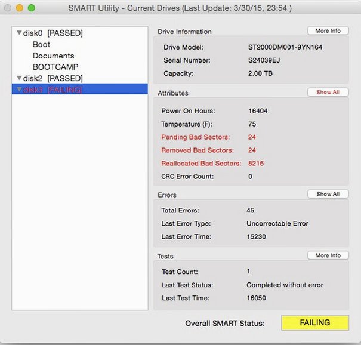Screen dimensions: 361x345
Task: Select disk0 [PASSED] in drive list
Action: coord(53,33)
